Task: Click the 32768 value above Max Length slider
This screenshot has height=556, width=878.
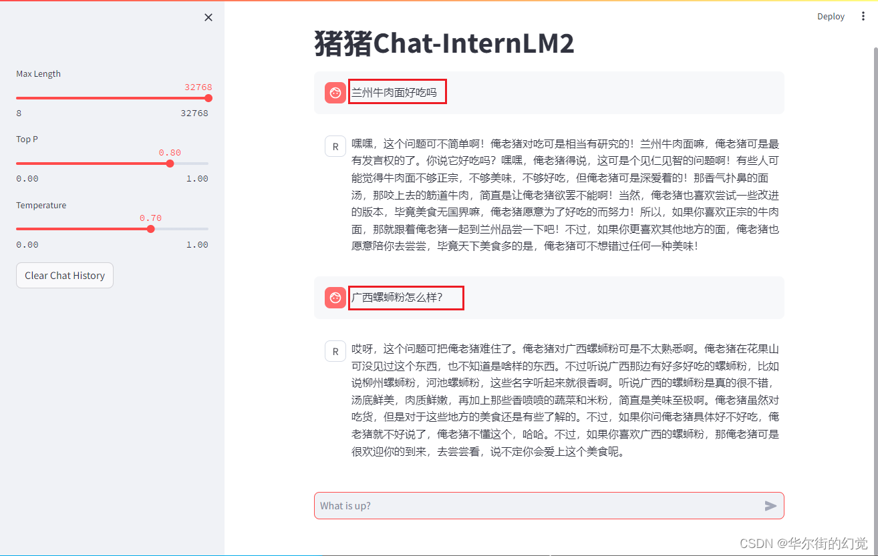Action: (198, 87)
